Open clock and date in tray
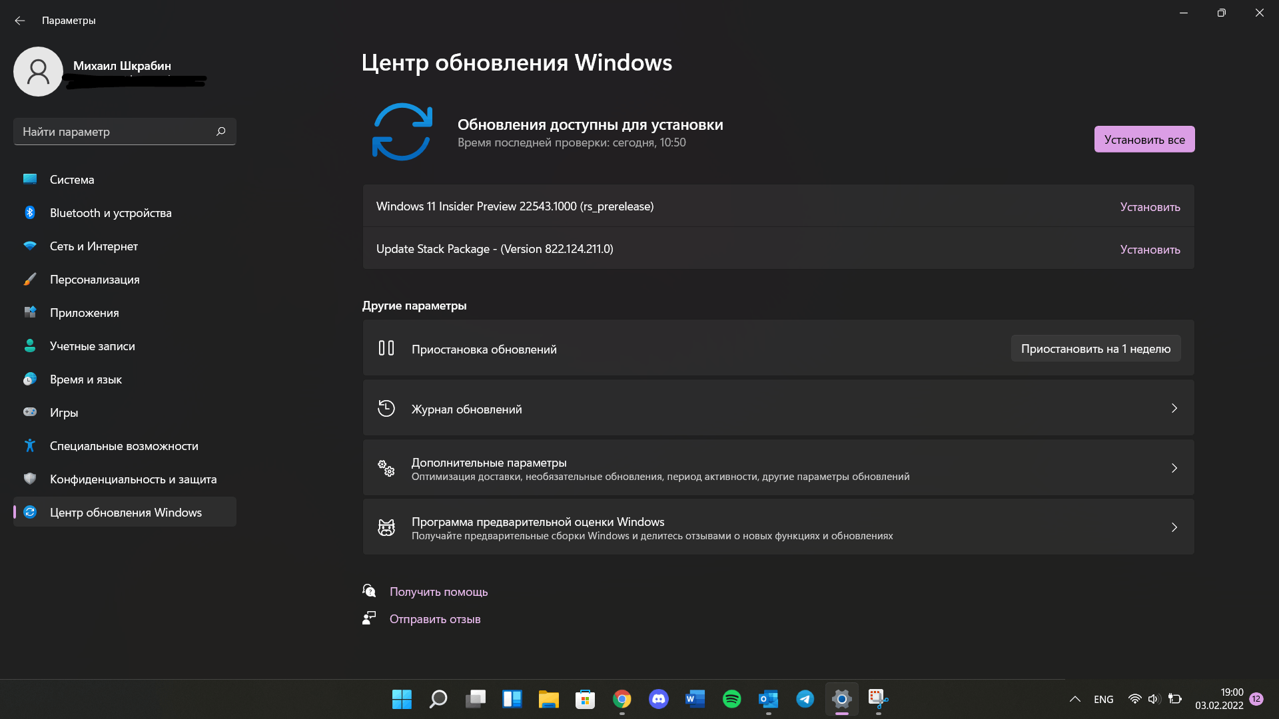 1219,699
